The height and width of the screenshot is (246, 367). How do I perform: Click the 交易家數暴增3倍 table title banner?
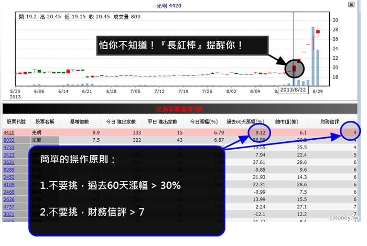[180, 109]
